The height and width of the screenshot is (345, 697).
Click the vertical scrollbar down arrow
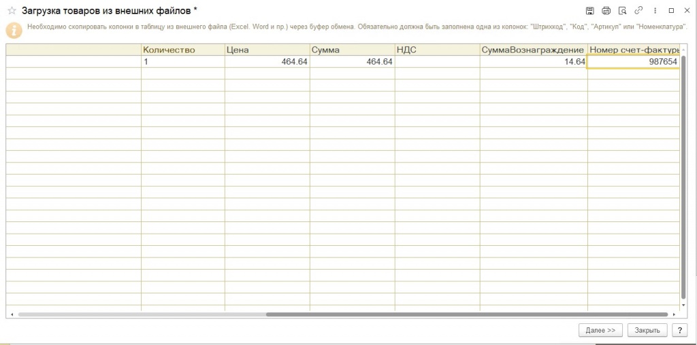pos(683,306)
